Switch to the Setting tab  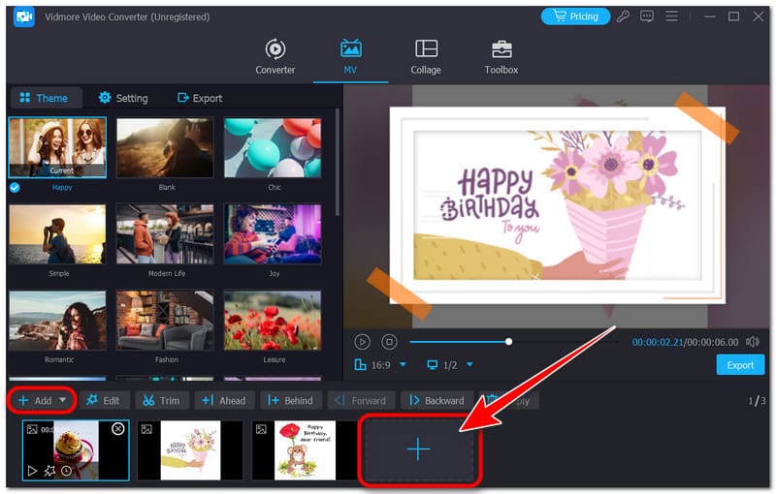click(122, 98)
